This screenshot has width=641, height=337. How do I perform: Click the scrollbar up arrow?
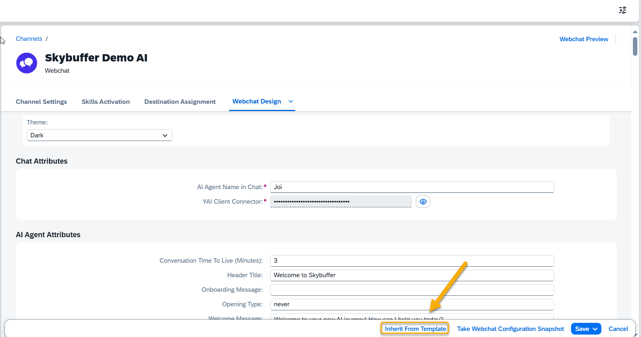pyautogui.click(x=635, y=32)
